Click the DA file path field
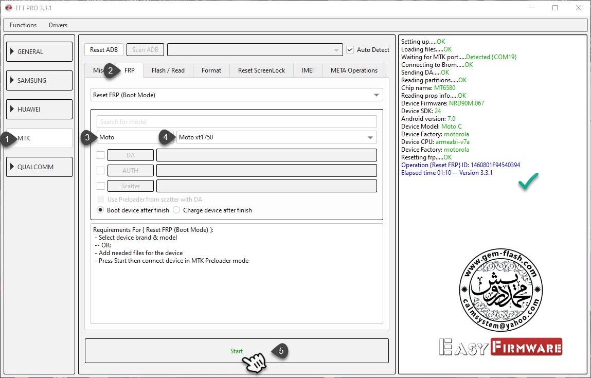 click(x=266, y=155)
